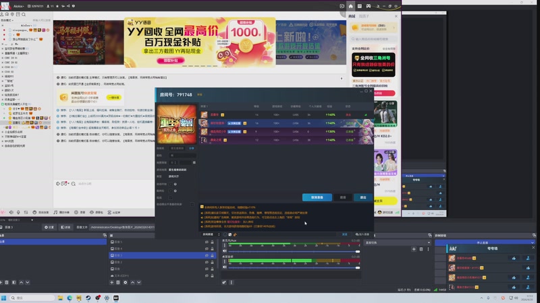Viewport: 540px width, 303px height.
Task: Click the OBS 停止直播 button
Action: pos(483,242)
